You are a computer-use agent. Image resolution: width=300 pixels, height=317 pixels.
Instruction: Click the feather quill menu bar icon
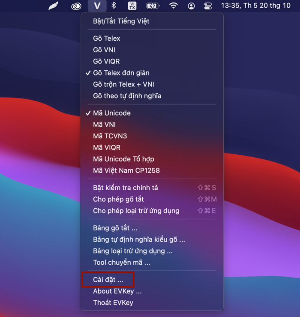(54, 6)
